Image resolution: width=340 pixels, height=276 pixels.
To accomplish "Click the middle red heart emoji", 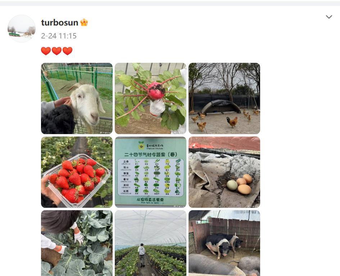I will [x=56, y=51].
